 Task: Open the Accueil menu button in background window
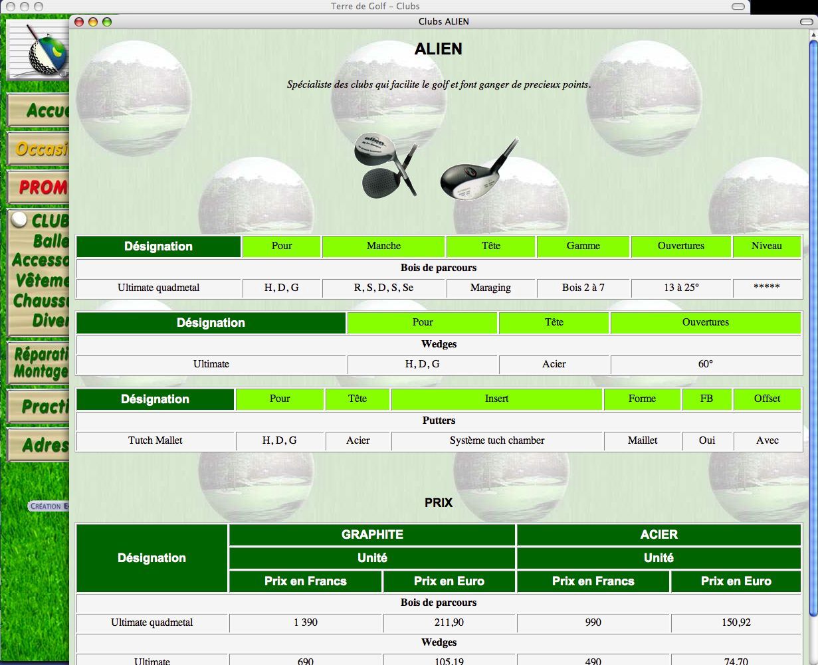39,110
